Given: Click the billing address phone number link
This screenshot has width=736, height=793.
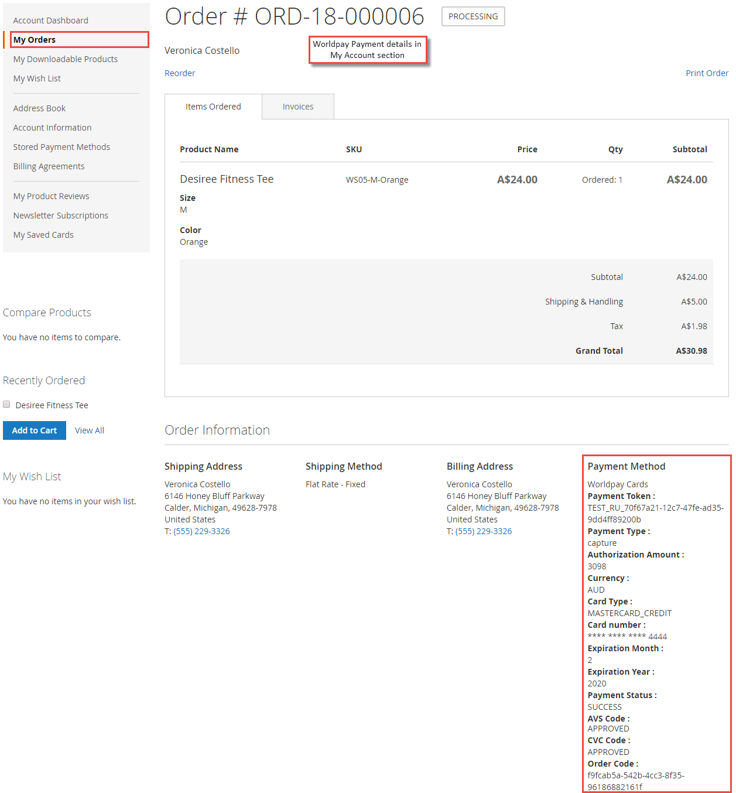Looking at the screenshot, I should tap(484, 531).
